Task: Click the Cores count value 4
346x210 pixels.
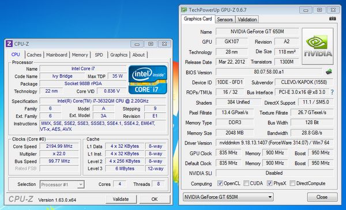Action: click(119, 184)
